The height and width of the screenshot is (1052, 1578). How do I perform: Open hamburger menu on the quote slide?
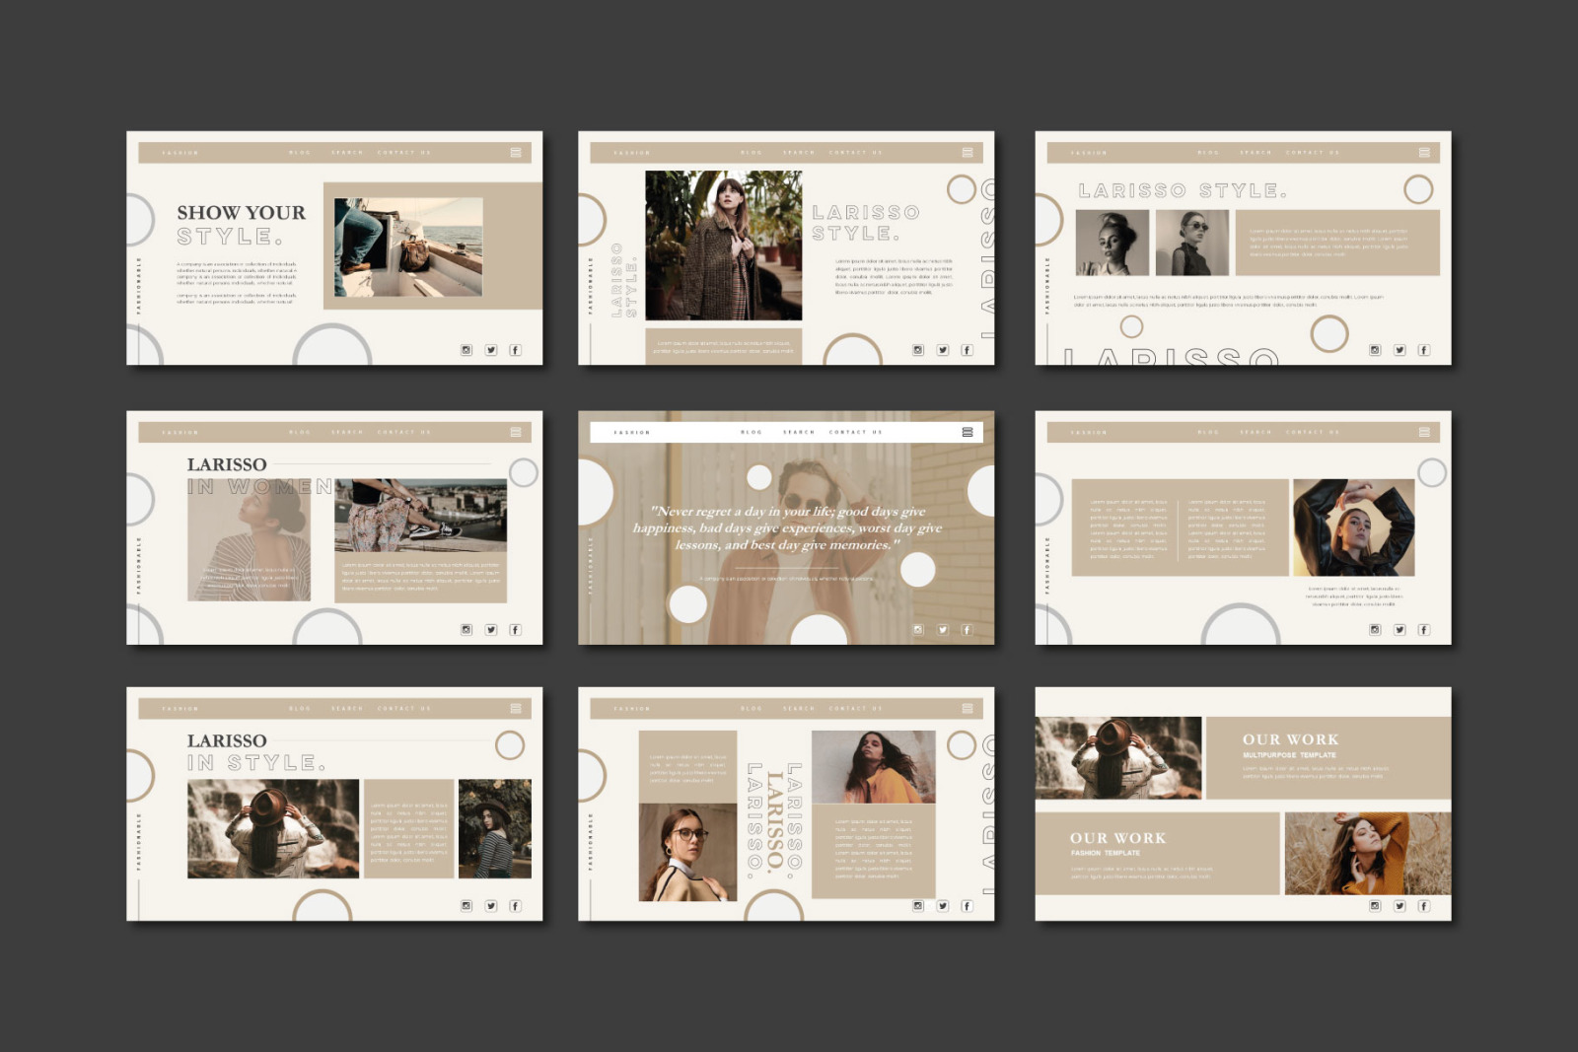pos(968,432)
